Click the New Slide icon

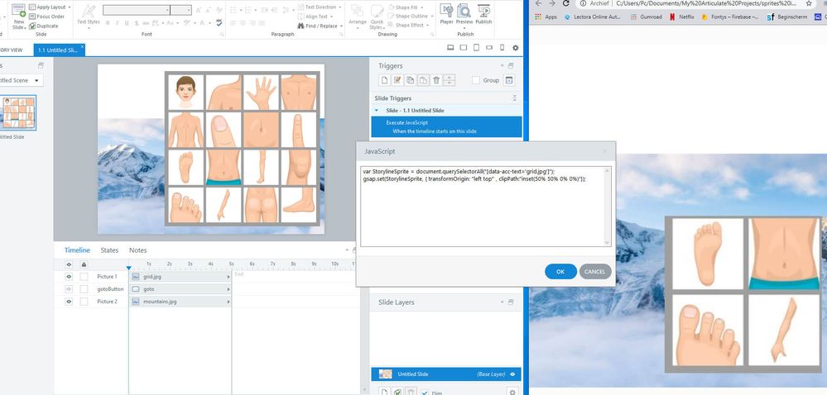[19, 16]
